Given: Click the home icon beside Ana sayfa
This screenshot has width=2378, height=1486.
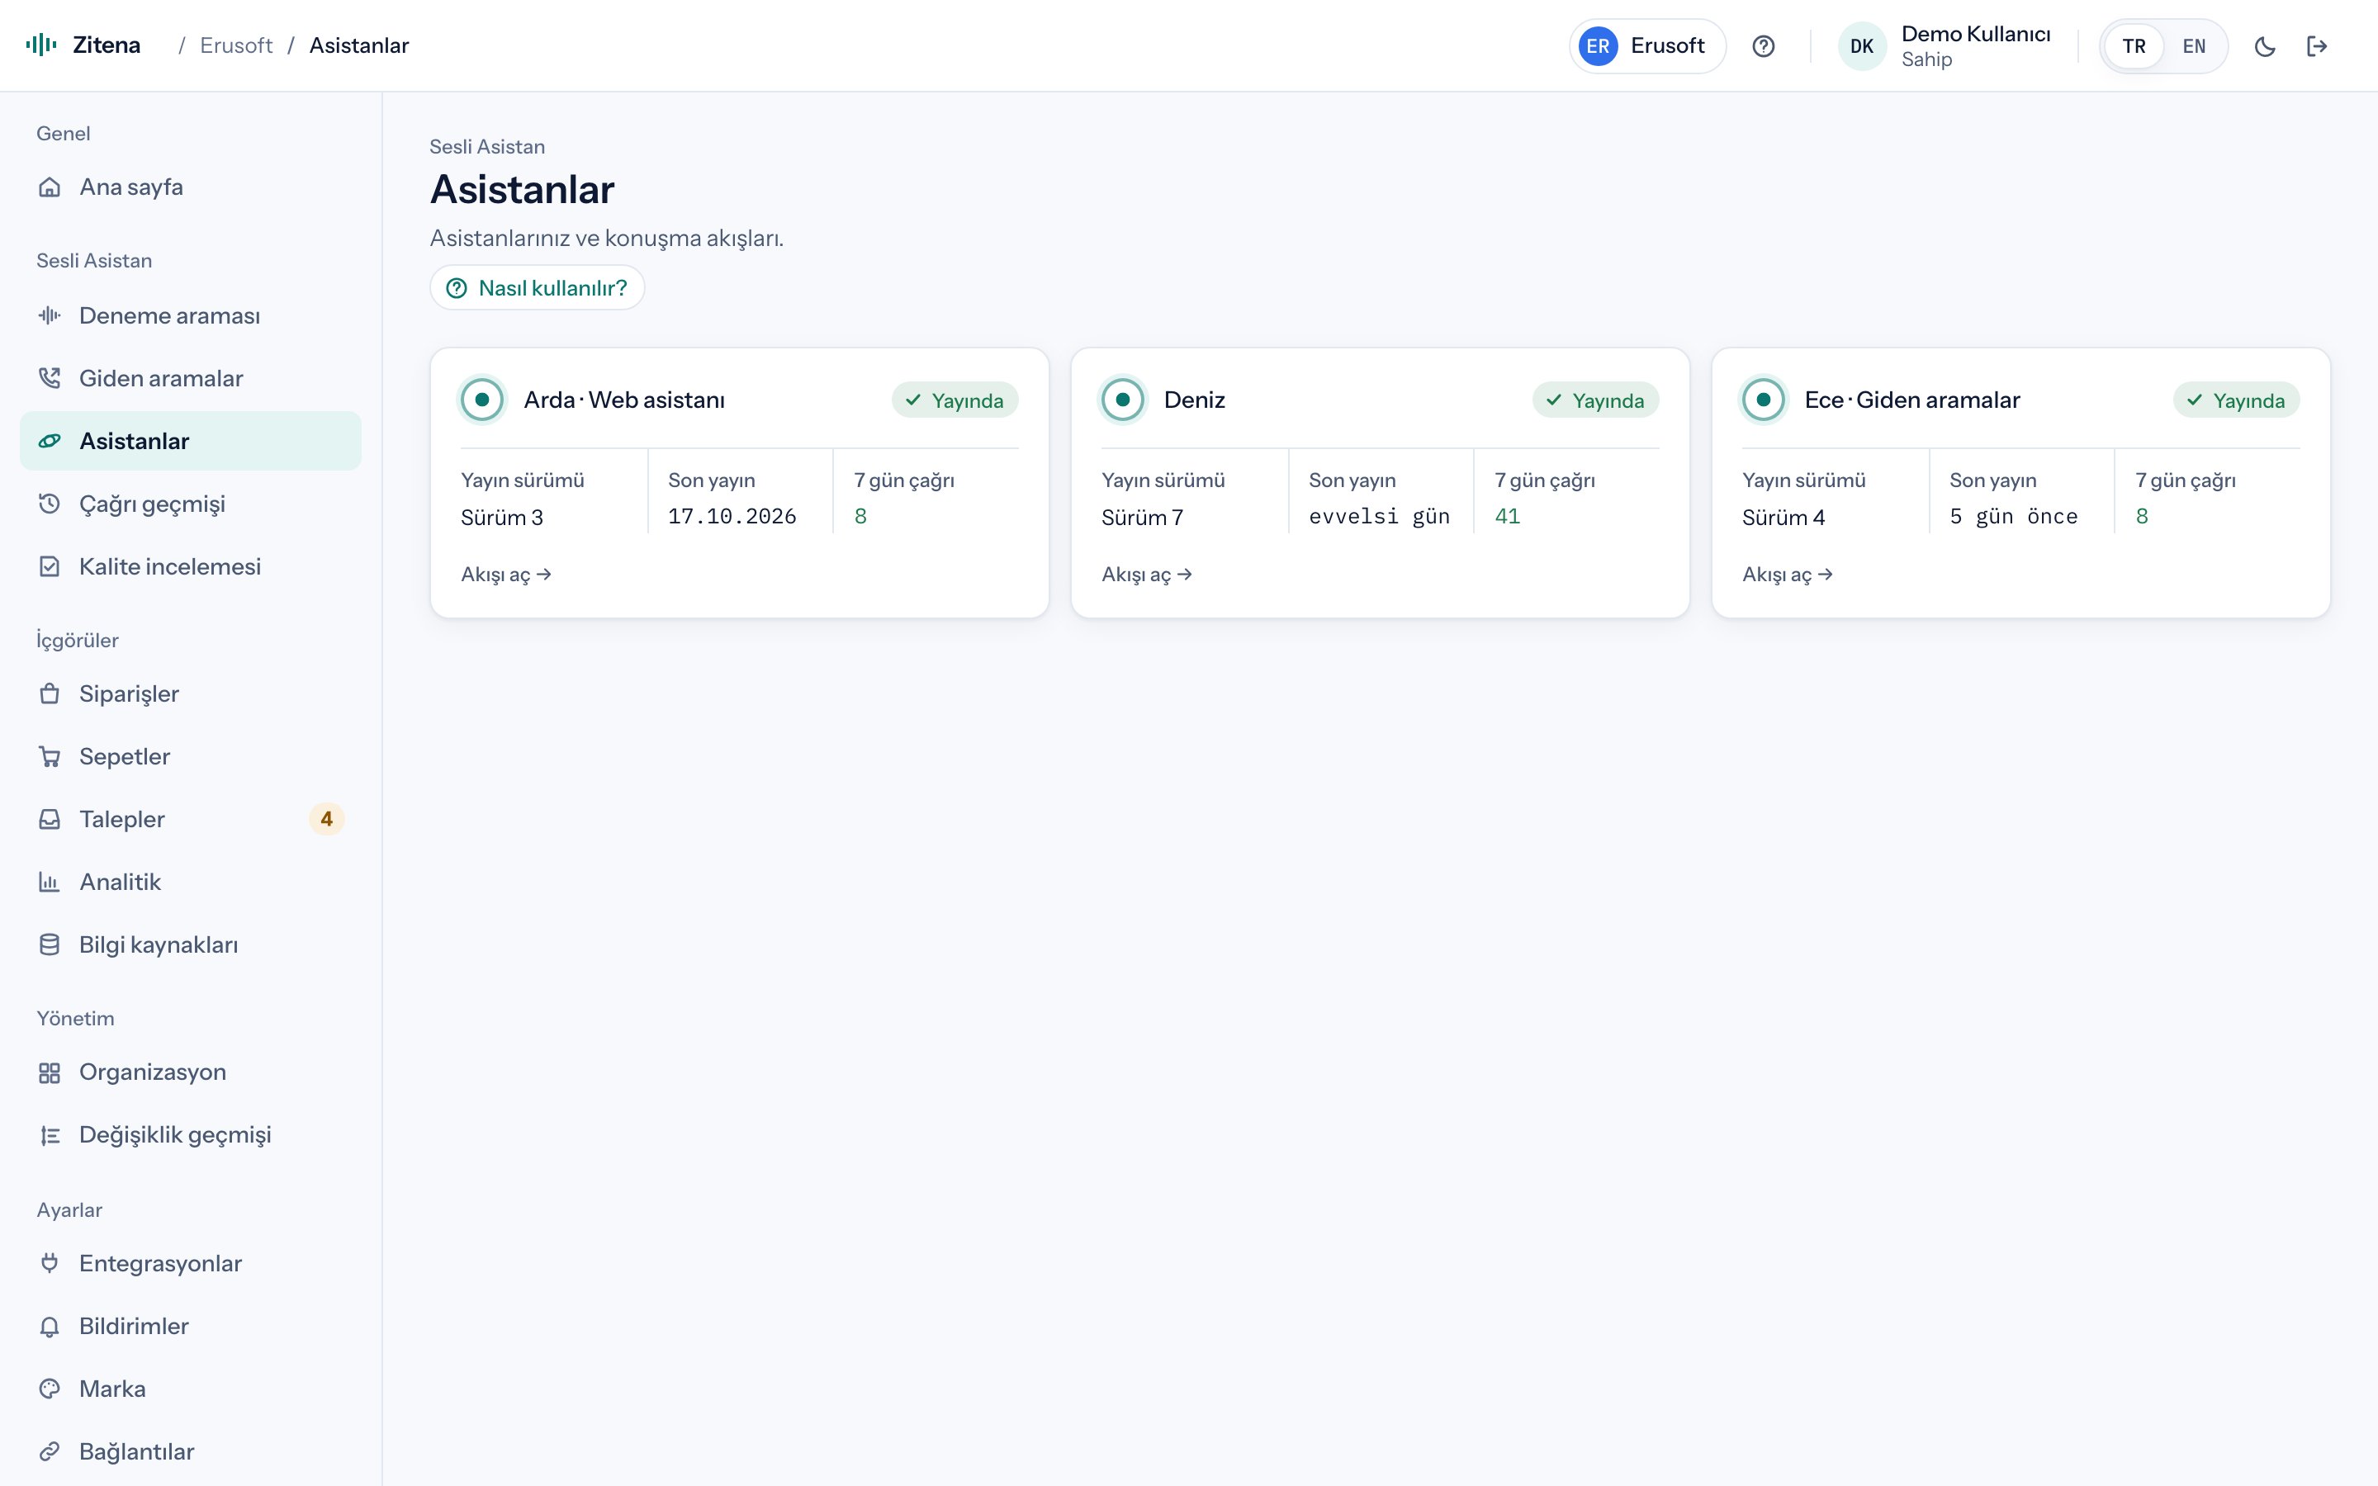Looking at the screenshot, I should click(x=50, y=187).
